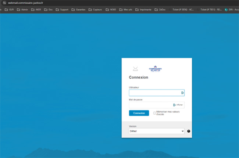Click password manager icon in password field

174,105
